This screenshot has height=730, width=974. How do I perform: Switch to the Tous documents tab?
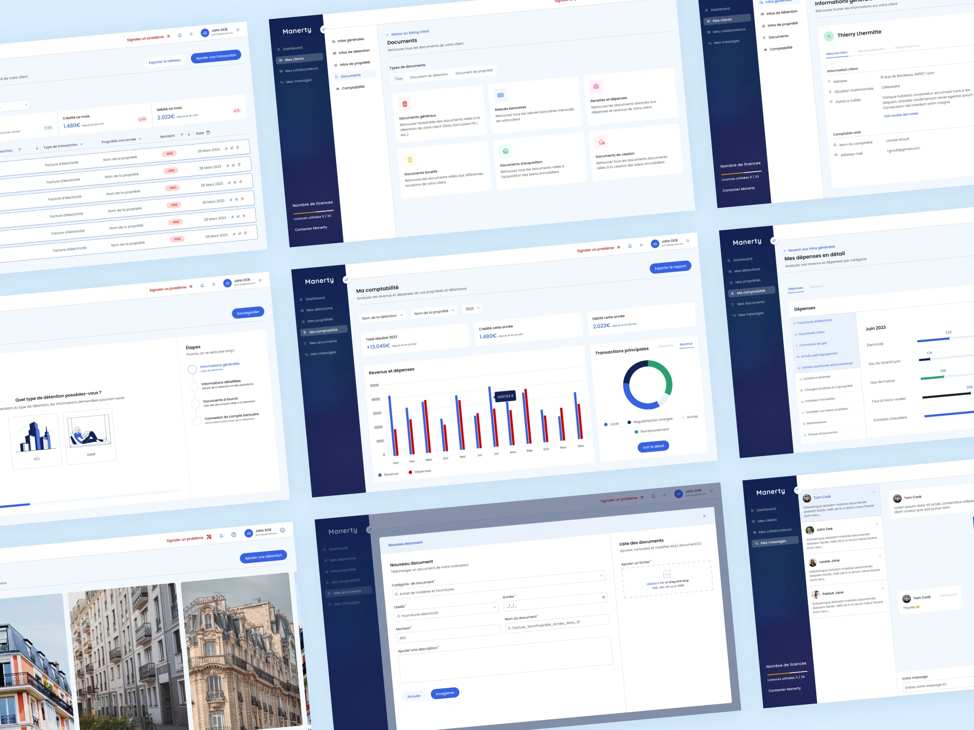398,78
